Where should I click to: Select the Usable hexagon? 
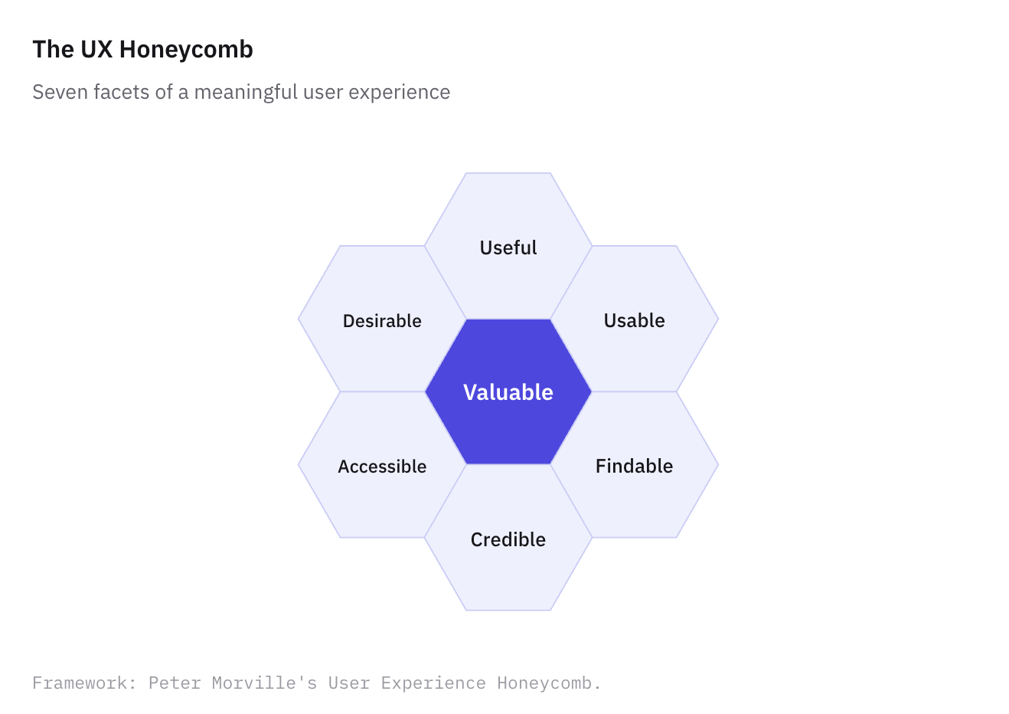[x=635, y=319]
